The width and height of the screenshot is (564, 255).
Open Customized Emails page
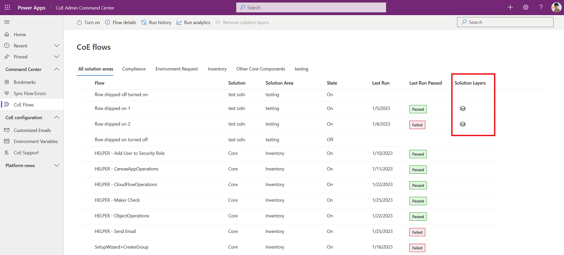point(31,130)
